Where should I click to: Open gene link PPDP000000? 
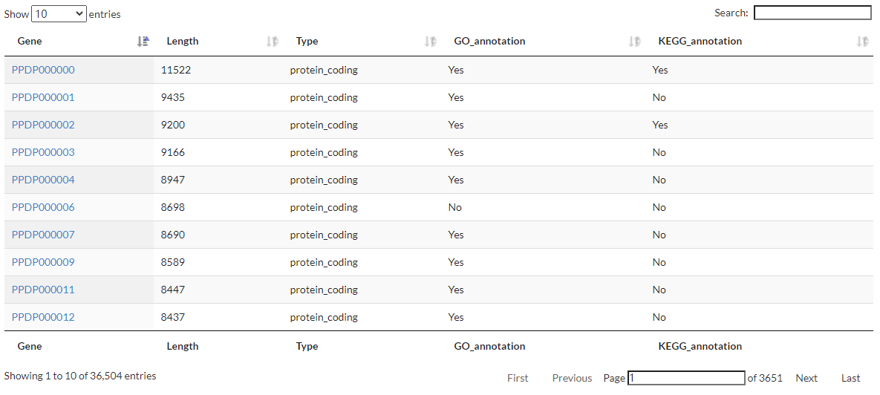pyautogui.click(x=43, y=70)
